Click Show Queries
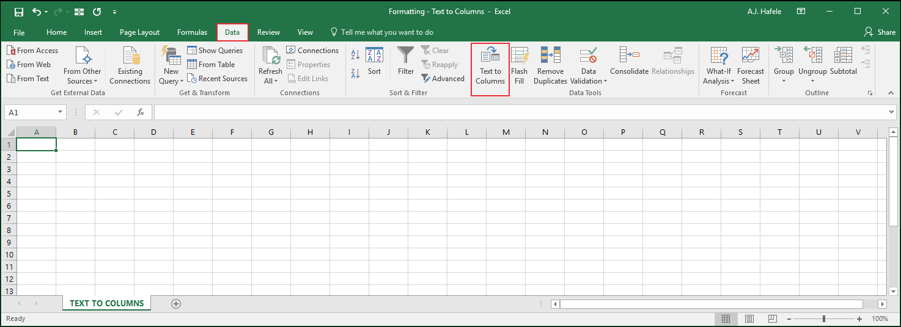The width and height of the screenshot is (901, 327). click(x=215, y=51)
